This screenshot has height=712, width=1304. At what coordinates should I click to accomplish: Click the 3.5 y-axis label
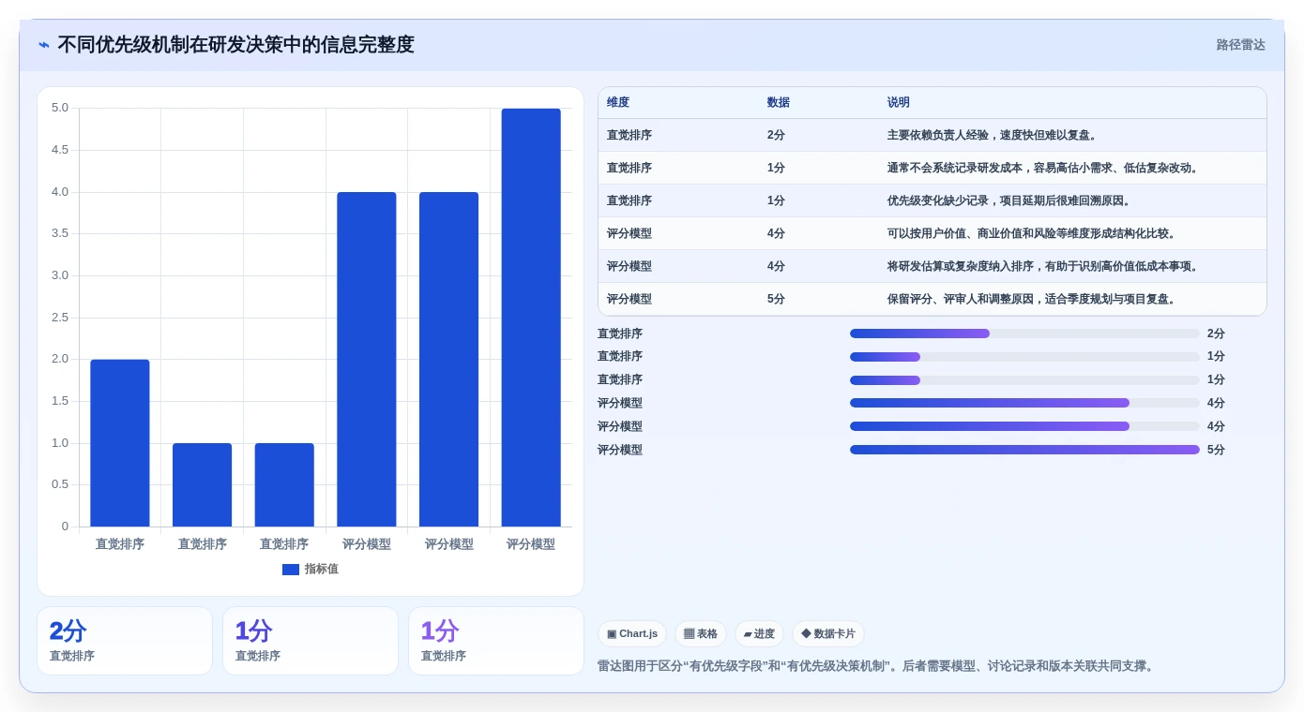(x=60, y=234)
